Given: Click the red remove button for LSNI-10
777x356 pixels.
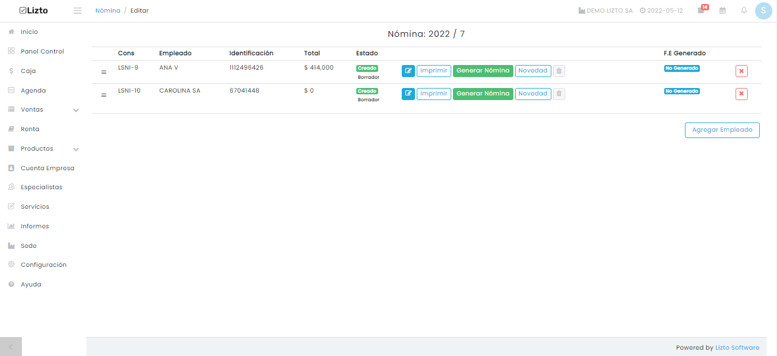Looking at the screenshot, I should click(x=741, y=94).
